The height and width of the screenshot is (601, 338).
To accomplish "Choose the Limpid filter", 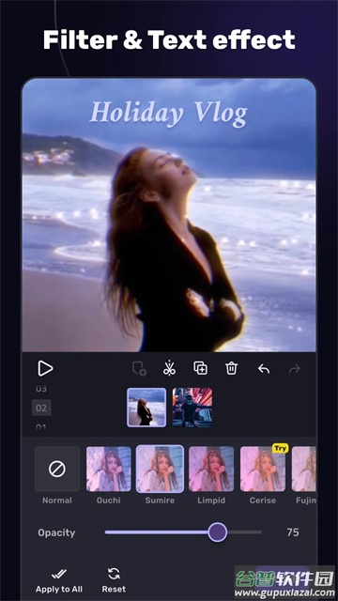I will coord(211,469).
